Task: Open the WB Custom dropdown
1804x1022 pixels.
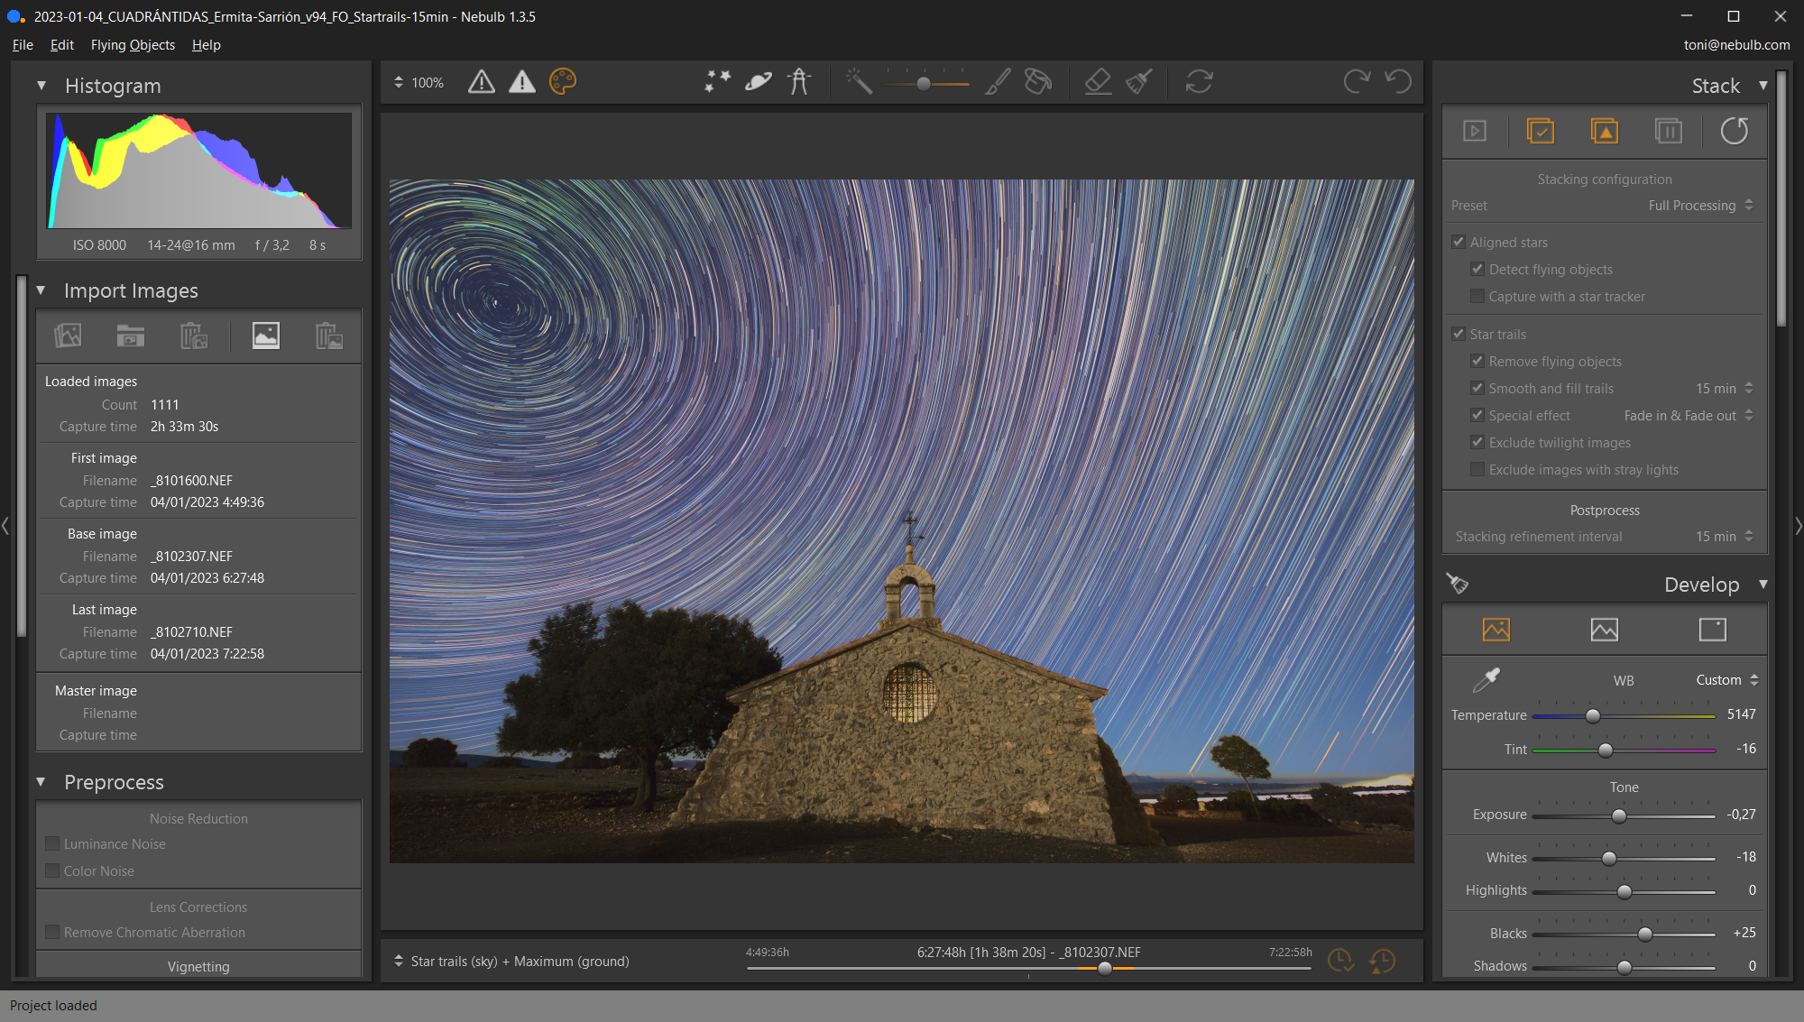Action: tap(1727, 680)
